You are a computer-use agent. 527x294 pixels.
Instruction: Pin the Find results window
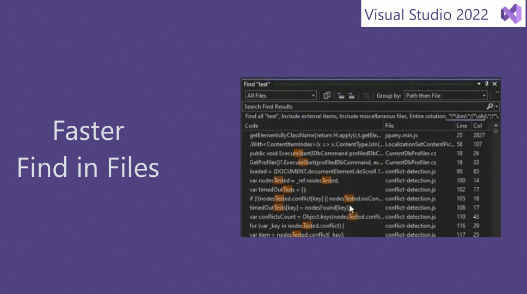point(487,84)
